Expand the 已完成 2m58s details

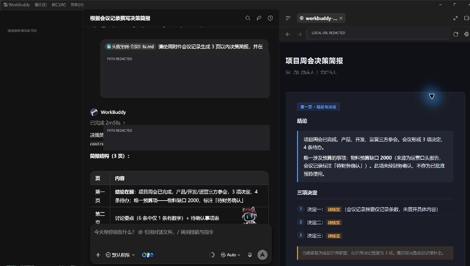click(x=108, y=123)
